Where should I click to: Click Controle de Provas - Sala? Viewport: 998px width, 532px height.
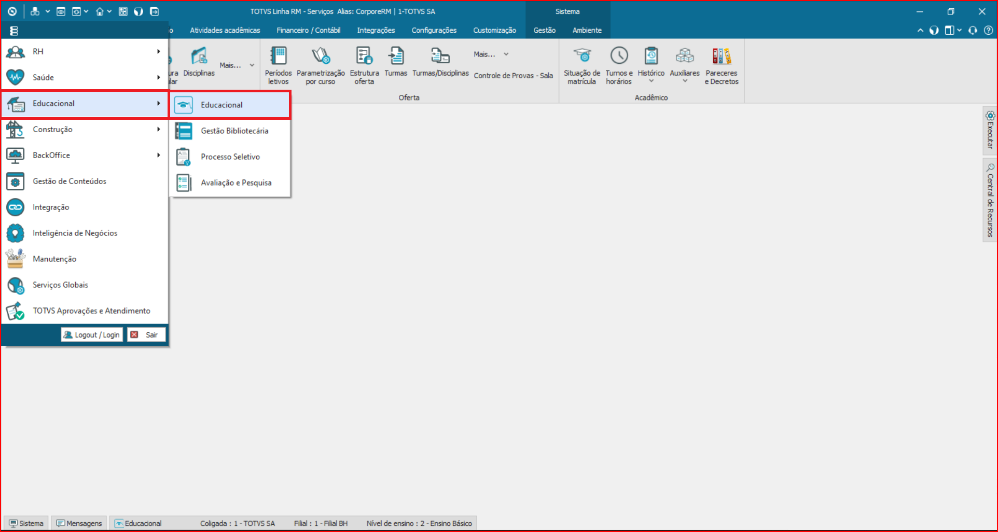pos(513,76)
